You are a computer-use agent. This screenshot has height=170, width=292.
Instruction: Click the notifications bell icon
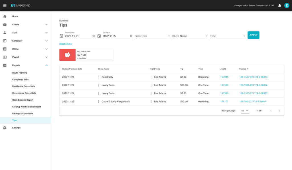[x=279, y=5]
